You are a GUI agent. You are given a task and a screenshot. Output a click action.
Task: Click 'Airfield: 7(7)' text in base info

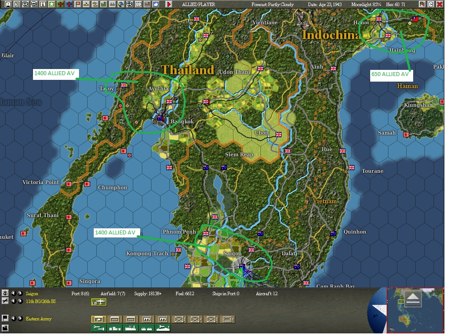click(x=113, y=294)
